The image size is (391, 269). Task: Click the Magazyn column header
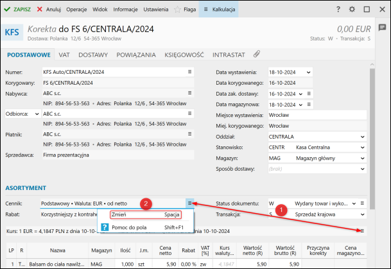[x=101, y=250]
